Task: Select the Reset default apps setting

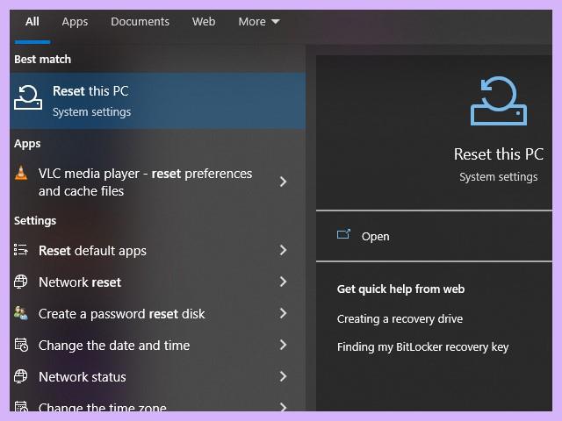Action: 158,250
